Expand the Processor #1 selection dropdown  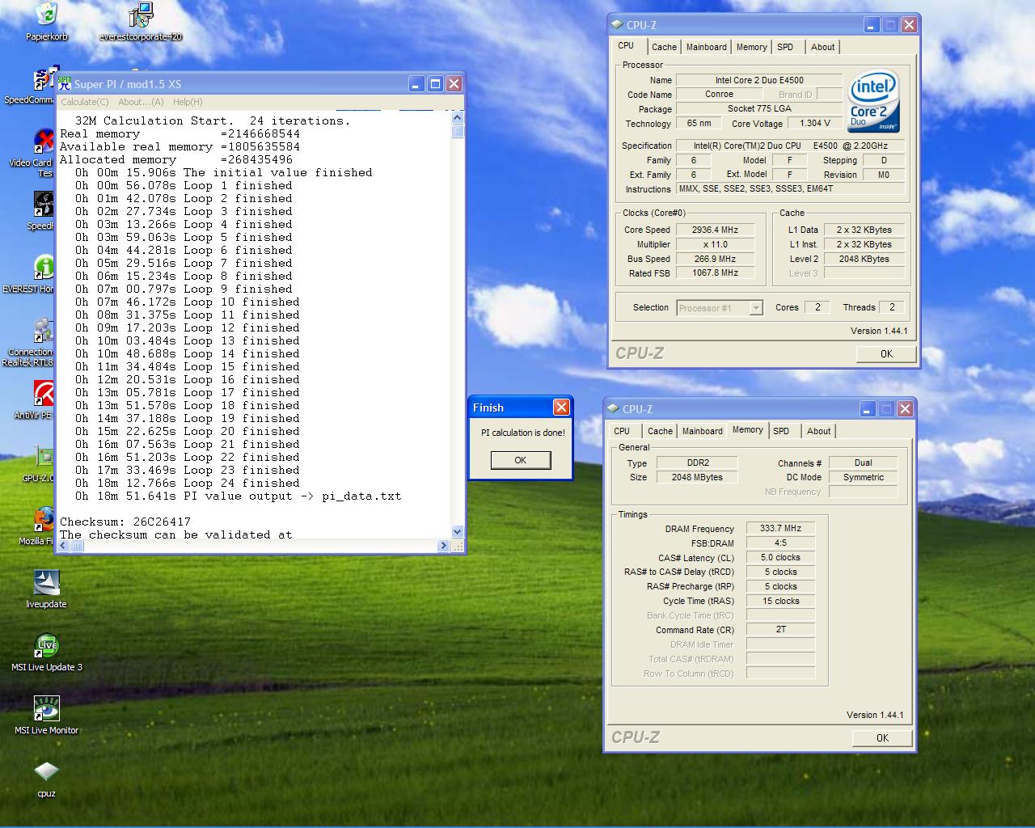pos(756,308)
